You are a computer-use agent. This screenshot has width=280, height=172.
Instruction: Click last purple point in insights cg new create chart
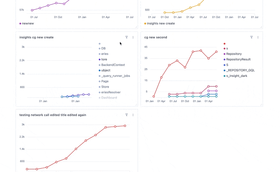coord(89,94)
